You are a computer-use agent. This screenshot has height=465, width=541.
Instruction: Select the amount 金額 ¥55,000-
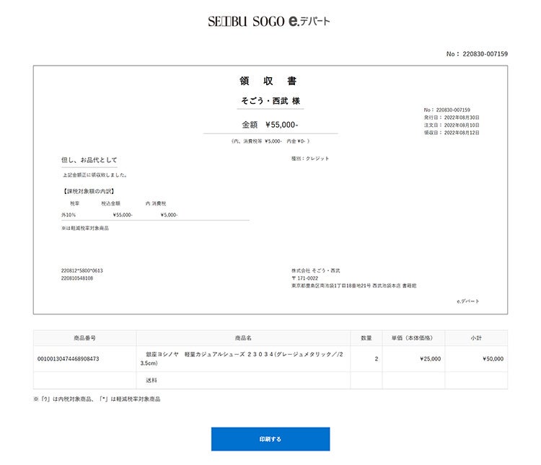pos(270,125)
